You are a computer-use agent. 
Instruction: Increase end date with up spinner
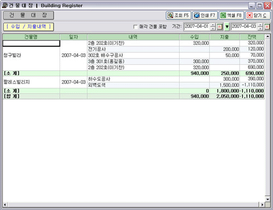click(260, 25)
